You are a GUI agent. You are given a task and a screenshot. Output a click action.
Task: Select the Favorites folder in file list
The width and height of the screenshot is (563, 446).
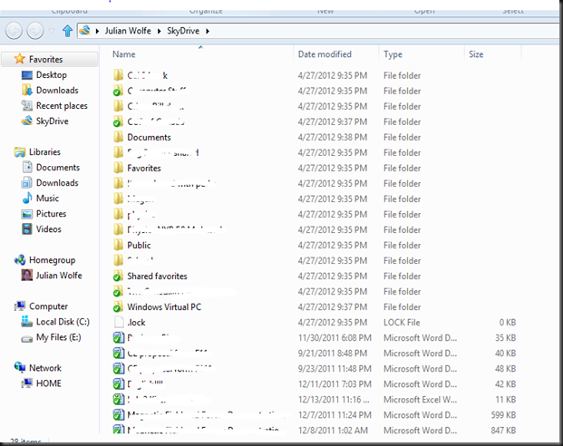144,168
